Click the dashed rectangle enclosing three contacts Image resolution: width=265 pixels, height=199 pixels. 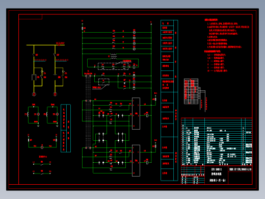(113, 66)
